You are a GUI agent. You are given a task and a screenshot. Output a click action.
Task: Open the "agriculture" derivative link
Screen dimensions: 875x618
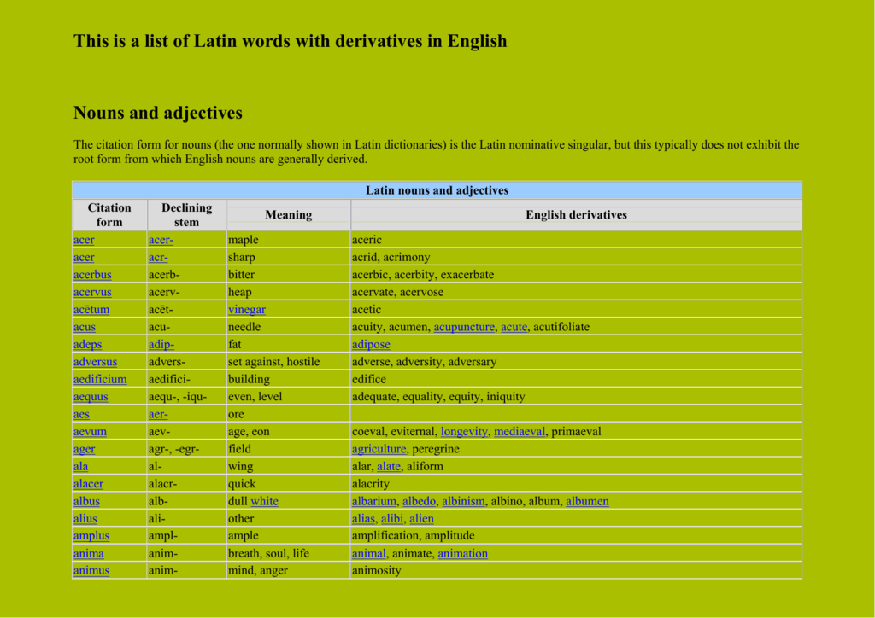point(379,448)
